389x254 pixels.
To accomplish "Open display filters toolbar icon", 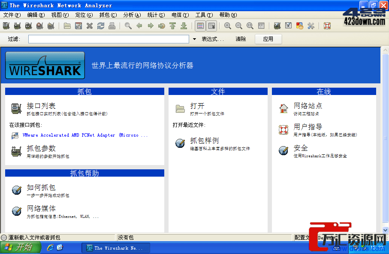I will 288,26.
